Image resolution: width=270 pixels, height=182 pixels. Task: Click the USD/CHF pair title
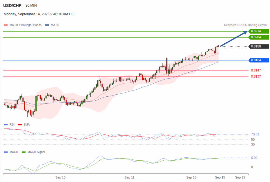tap(12, 6)
